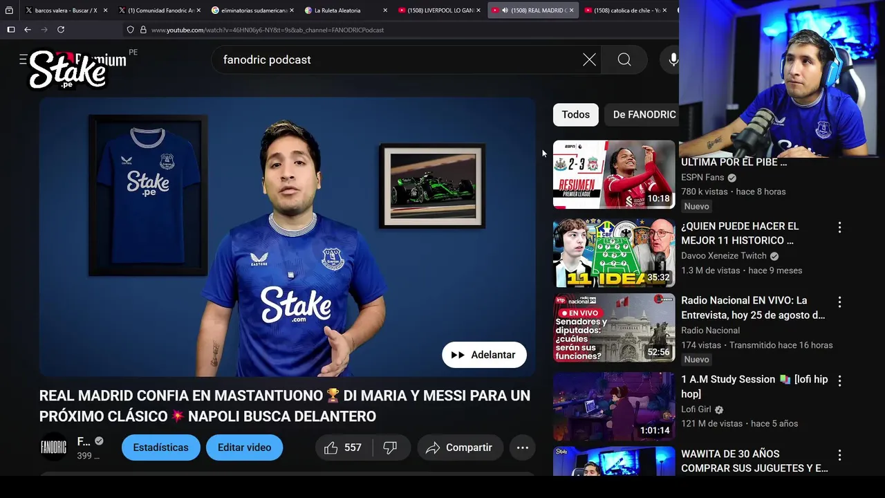Open options for WAWITA DE 30 AÑOS video
The width and height of the screenshot is (885, 498).
coord(839,456)
